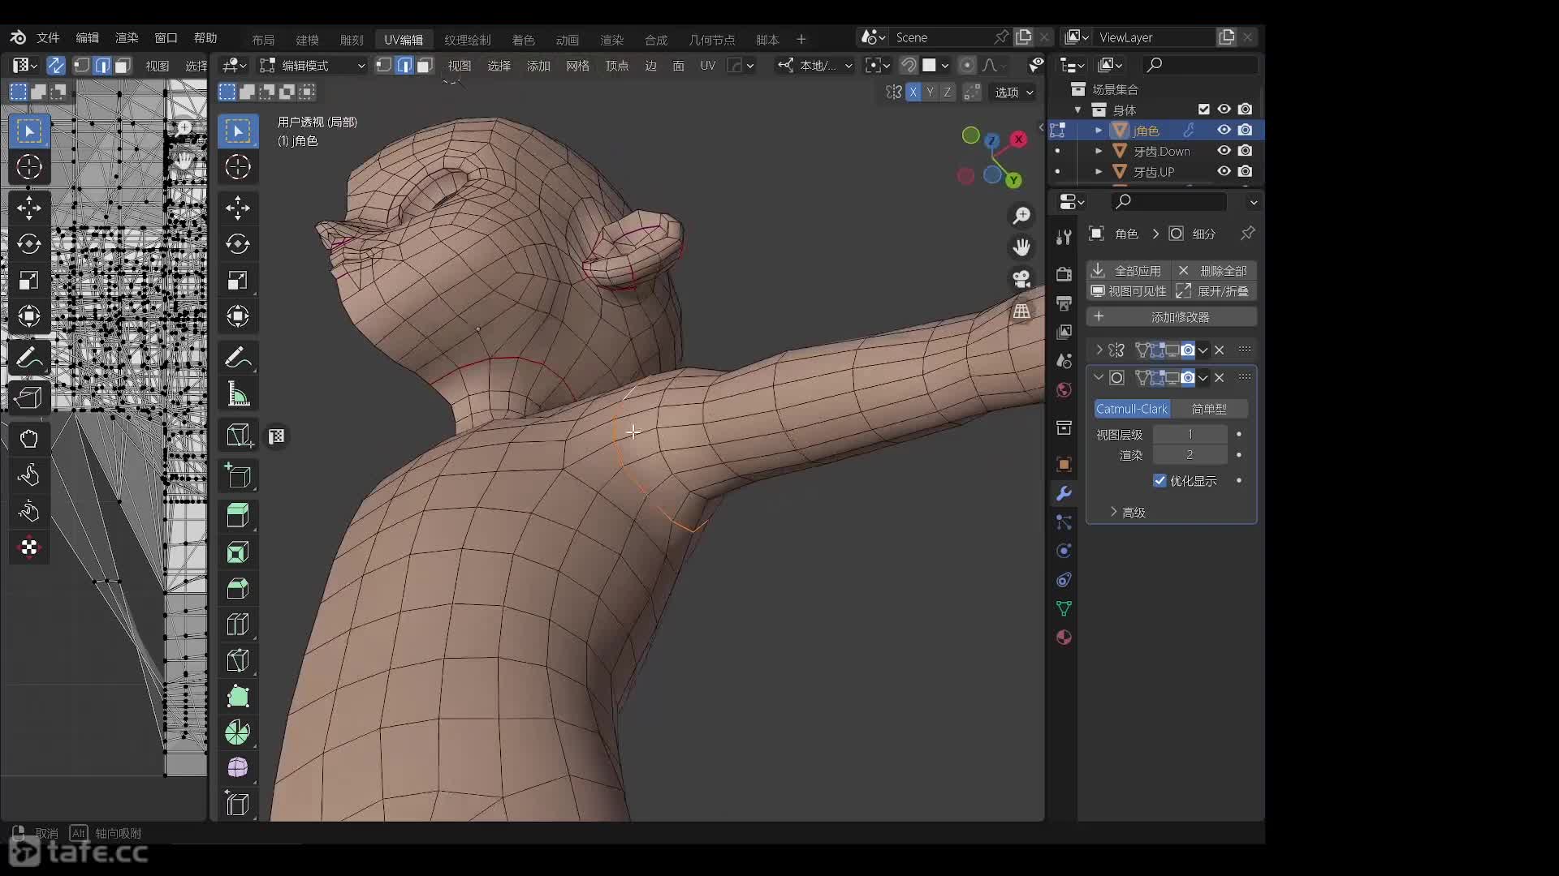Image resolution: width=1559 pixels, height=876 pixels.
Task: Switch perspective/orthographic via the grid icon
Action: click(1021, 311)
